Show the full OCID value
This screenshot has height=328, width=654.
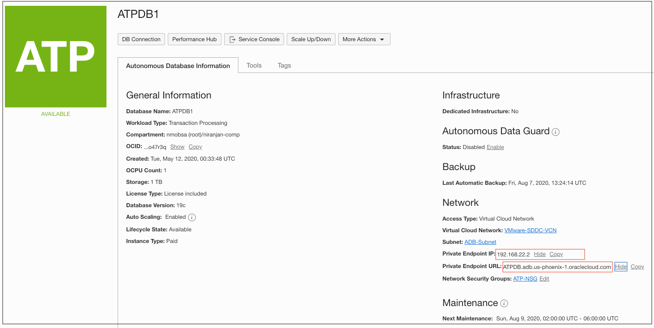177,147
